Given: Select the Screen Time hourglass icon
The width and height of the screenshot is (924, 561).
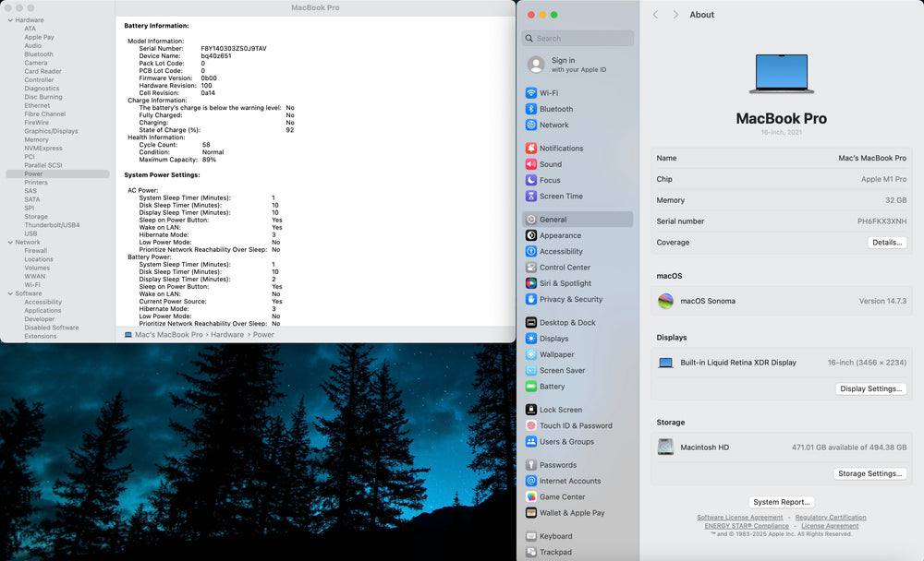Looking at the screenshot, I should click(531, 196).
